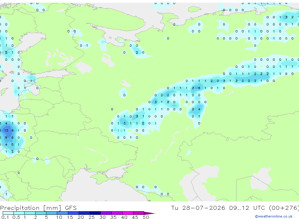Click the 10–15 mm legend swatch

coord(62,213)
